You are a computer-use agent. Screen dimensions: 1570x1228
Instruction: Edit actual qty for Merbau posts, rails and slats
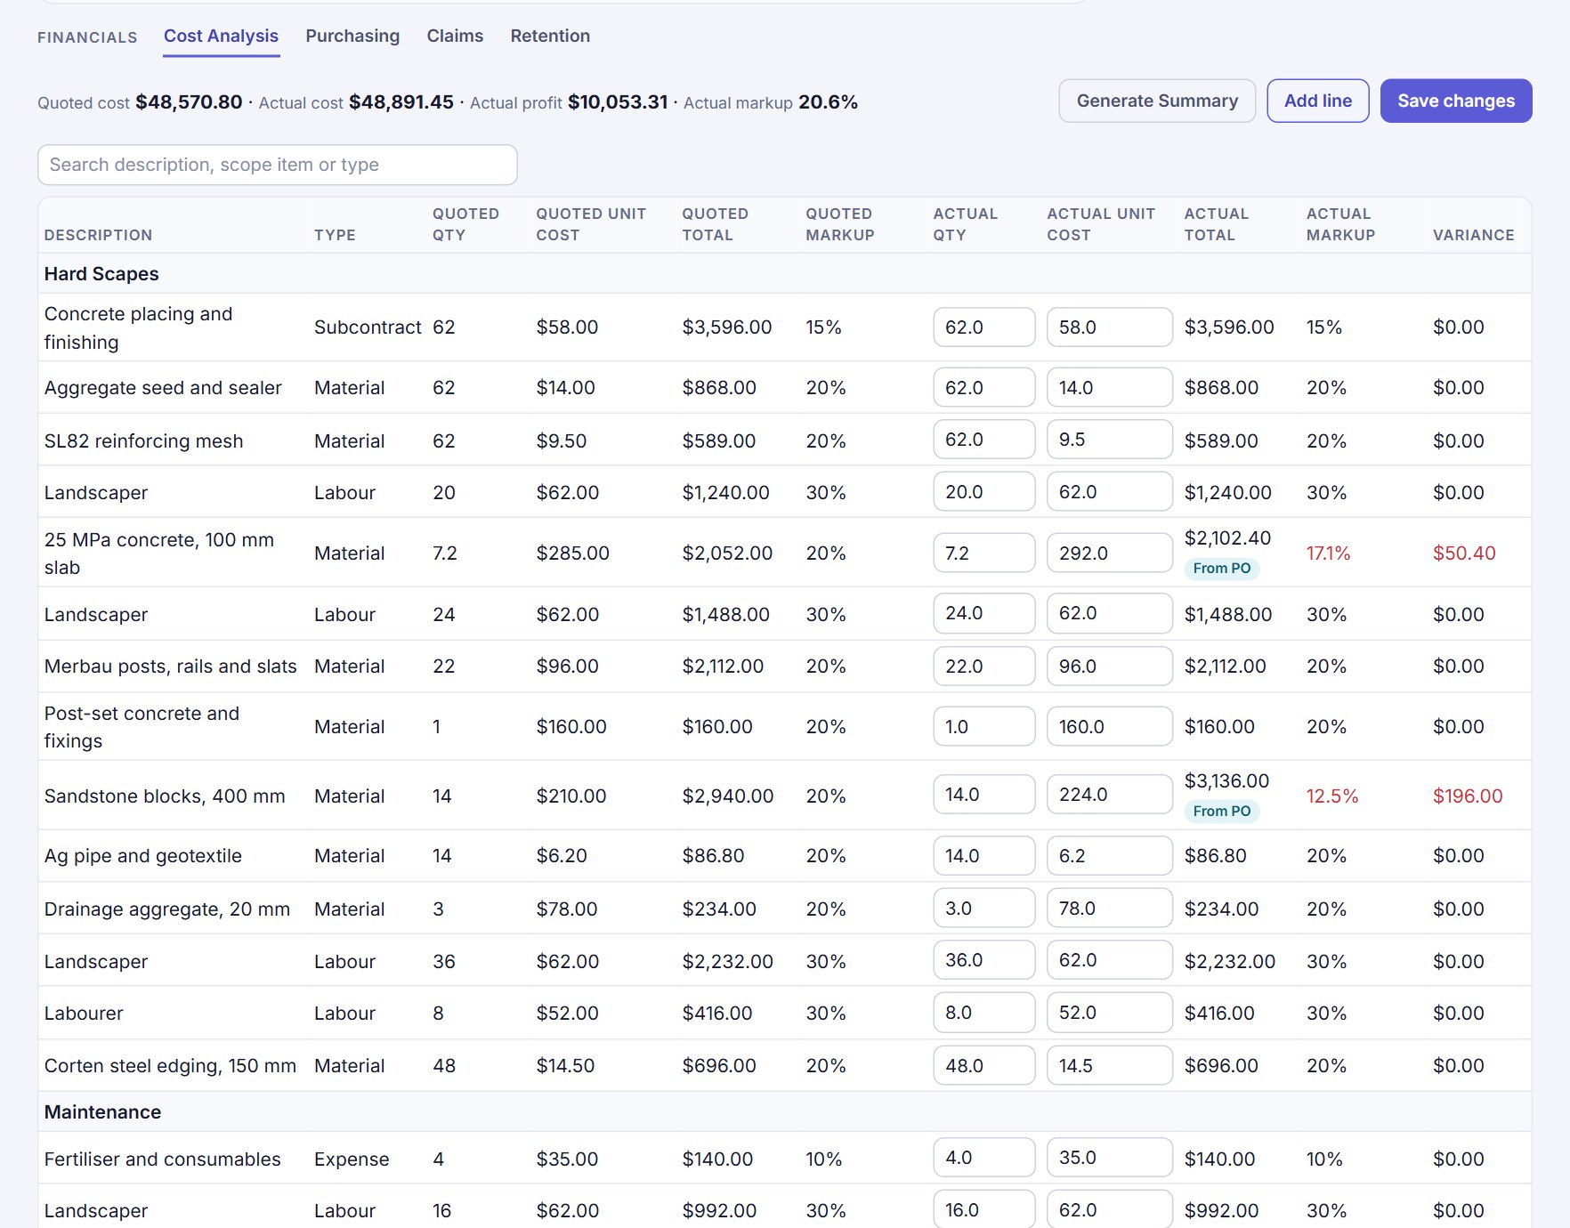tap(984, 667)
